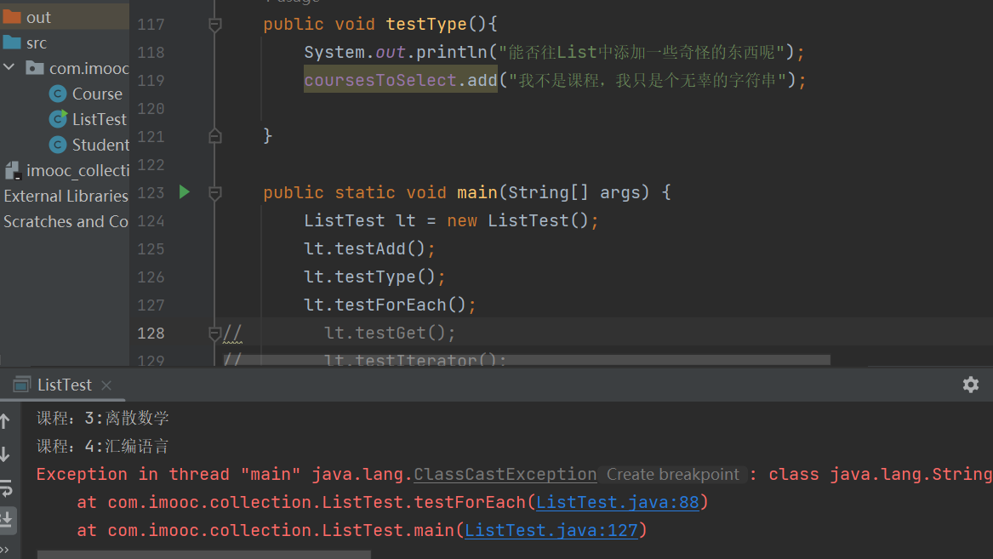Screen dimensions: 993x559
Task: Follow the ListTest.java:88 stack trace link
Action: (x=617, y=502)
